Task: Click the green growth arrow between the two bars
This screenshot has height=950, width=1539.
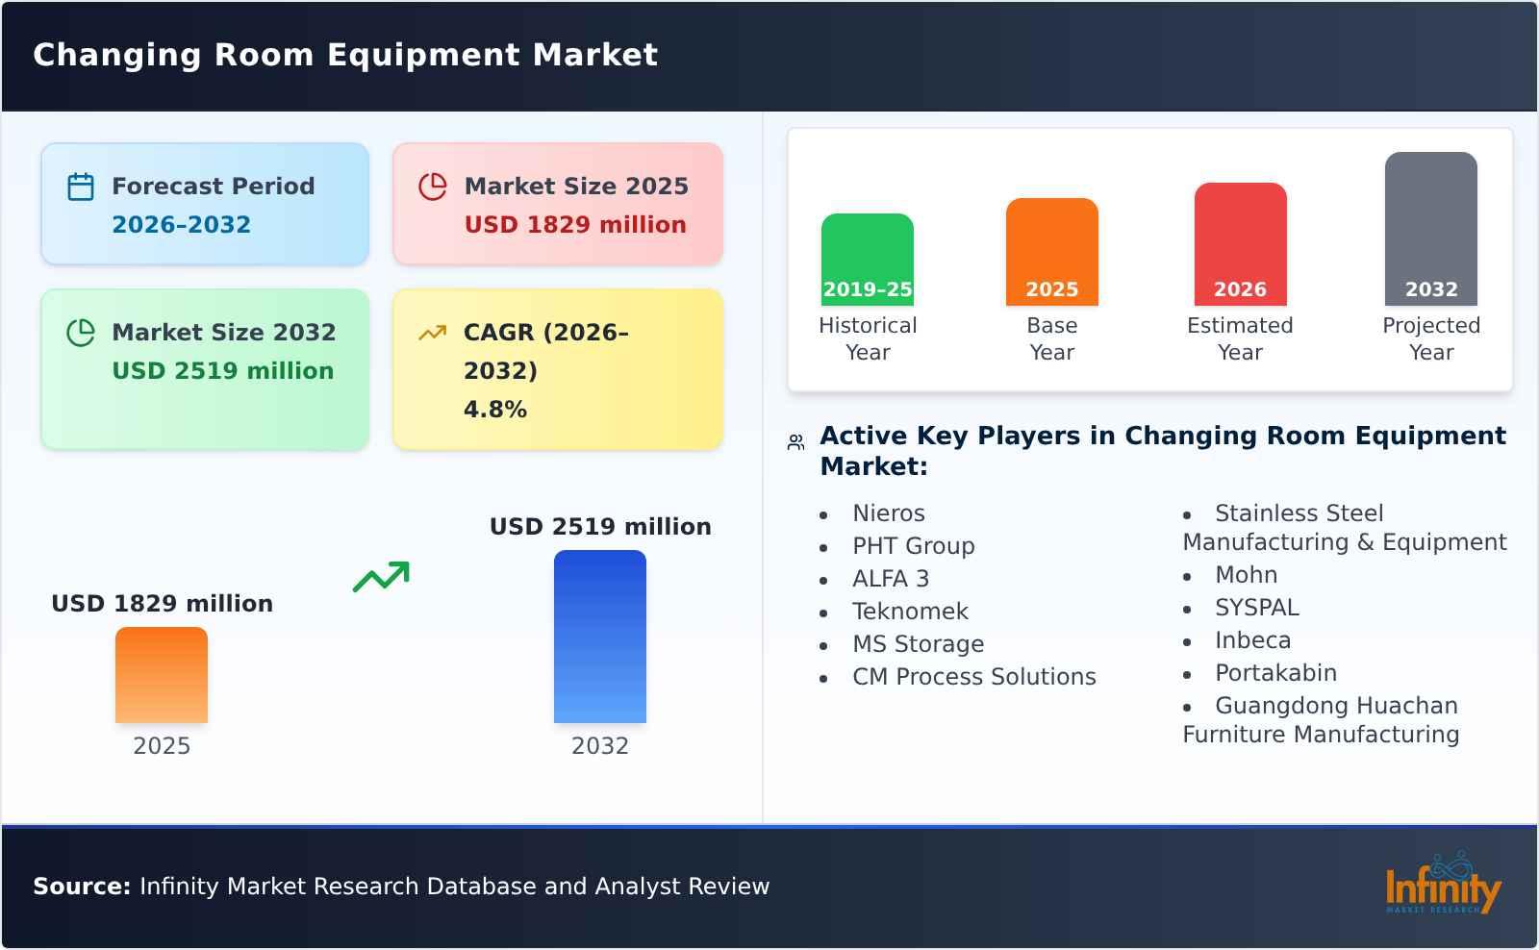Action: (381, 577)
